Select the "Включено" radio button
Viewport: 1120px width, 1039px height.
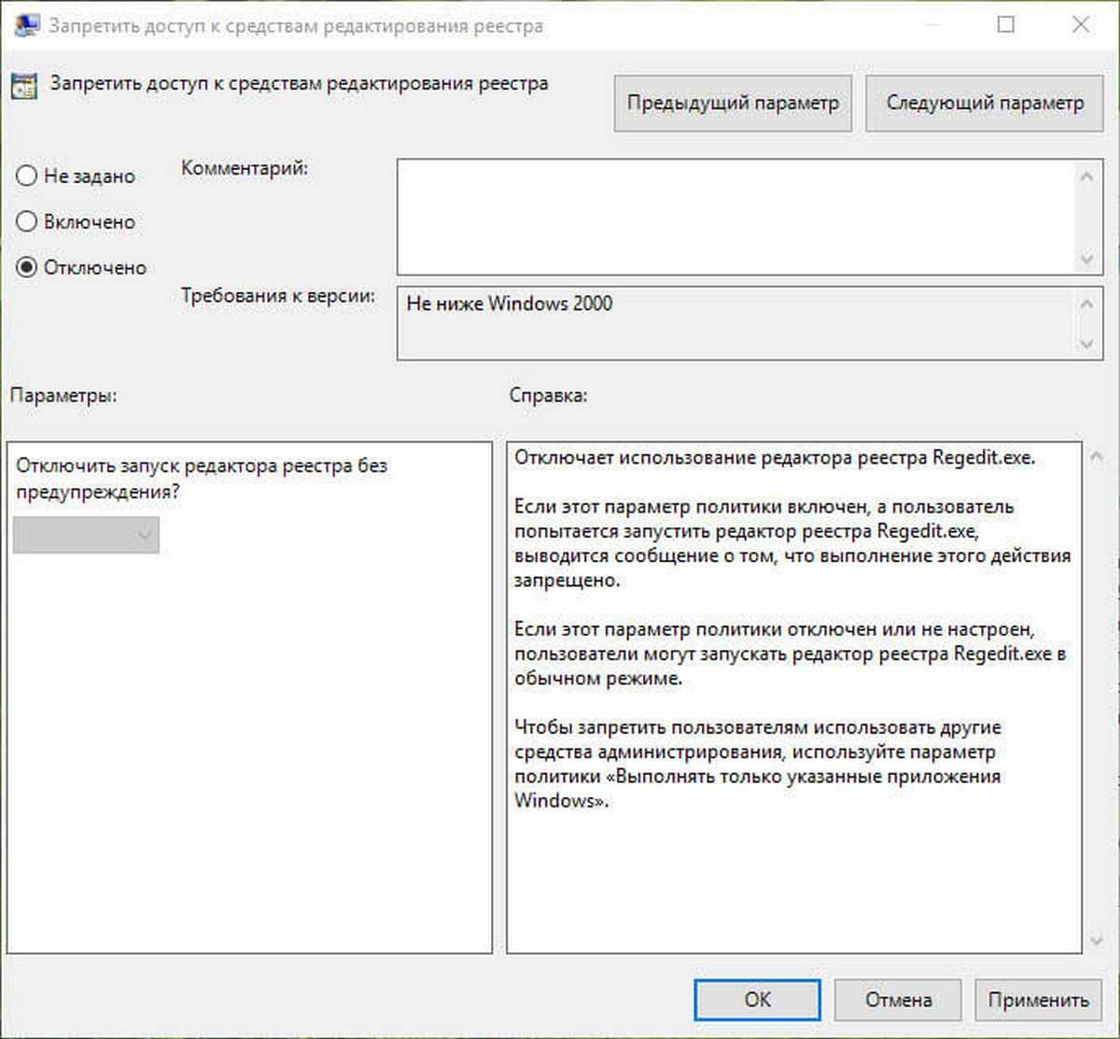(27, 222)
